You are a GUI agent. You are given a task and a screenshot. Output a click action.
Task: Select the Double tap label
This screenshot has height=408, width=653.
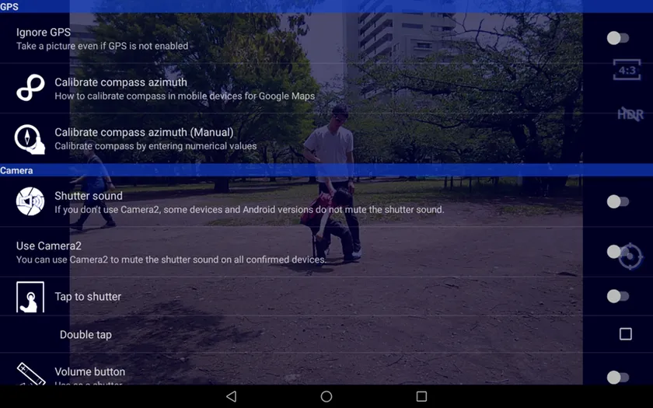[86, 335]
